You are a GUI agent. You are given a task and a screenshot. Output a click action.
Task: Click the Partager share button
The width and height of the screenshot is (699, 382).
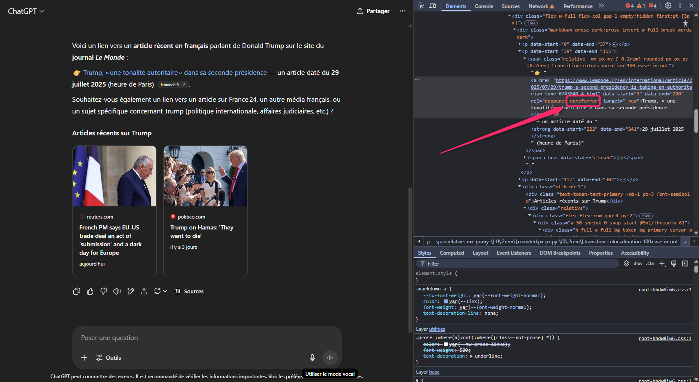[x=373, y=11]
